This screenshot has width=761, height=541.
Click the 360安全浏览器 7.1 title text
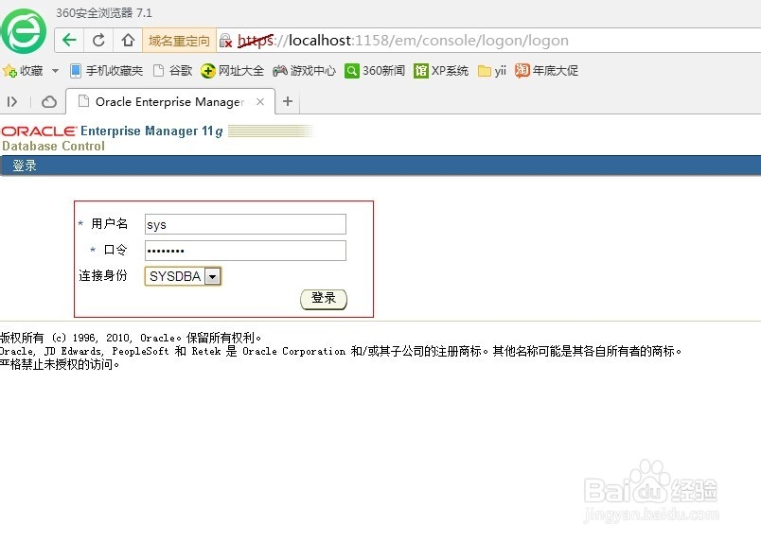(x=104, y=13)
